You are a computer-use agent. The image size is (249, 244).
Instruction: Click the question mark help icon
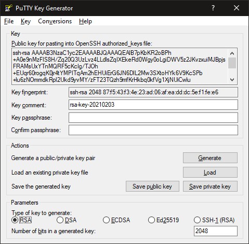pos(213,8)
